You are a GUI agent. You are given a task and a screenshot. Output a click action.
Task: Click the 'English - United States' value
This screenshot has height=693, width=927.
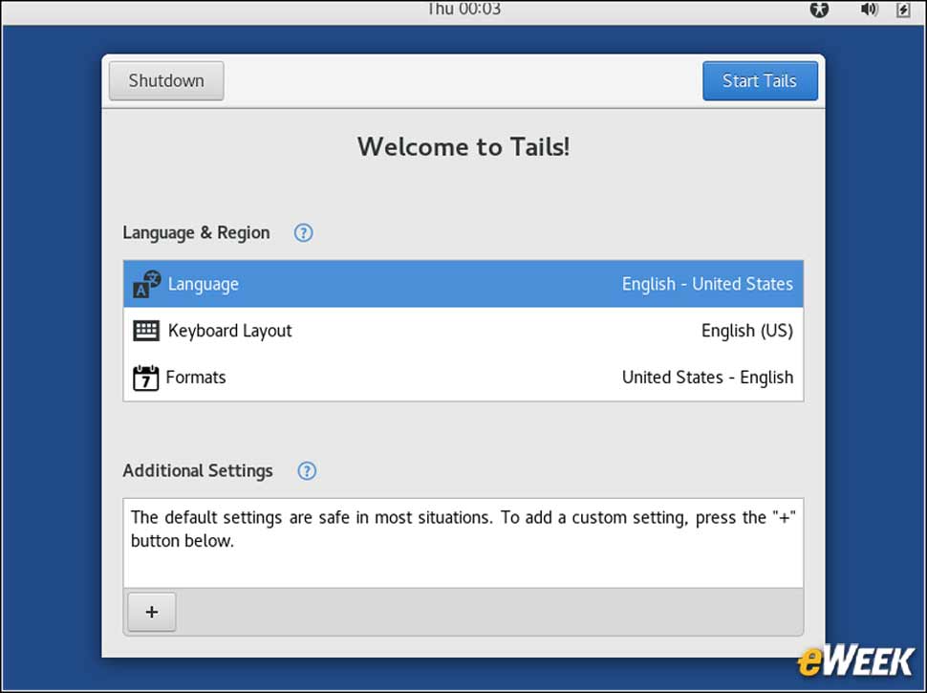(707, 284)
